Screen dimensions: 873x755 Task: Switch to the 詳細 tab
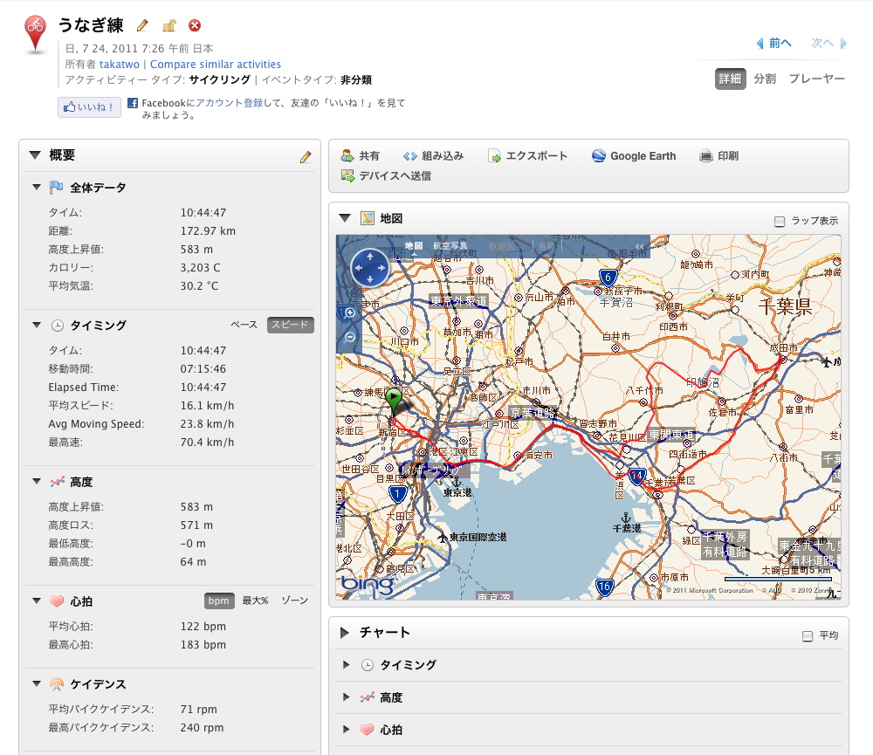tap(730, 79)
